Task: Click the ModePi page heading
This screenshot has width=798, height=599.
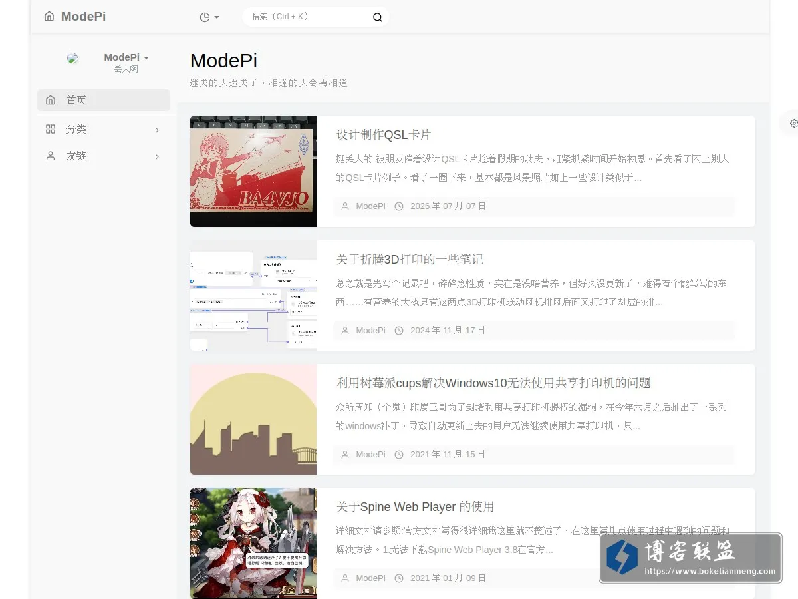Action: (x=223, y=60)
